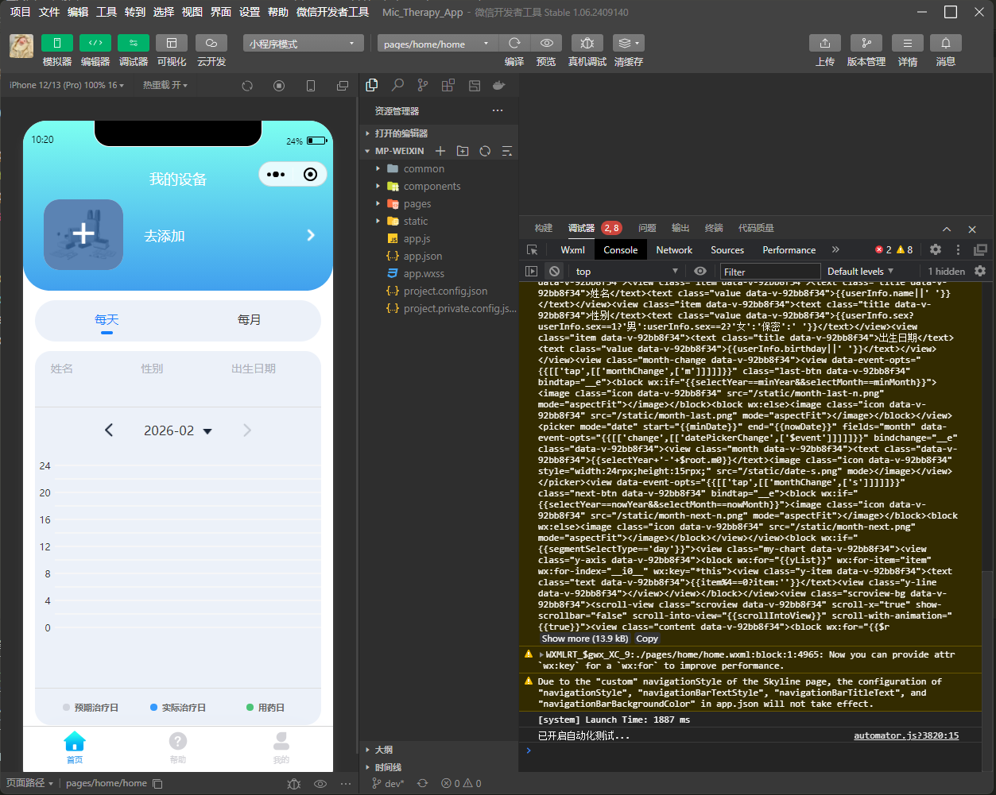Click the element inspector arrow icon
Screen dimensions: 996x795
click(x=532, y=249)
